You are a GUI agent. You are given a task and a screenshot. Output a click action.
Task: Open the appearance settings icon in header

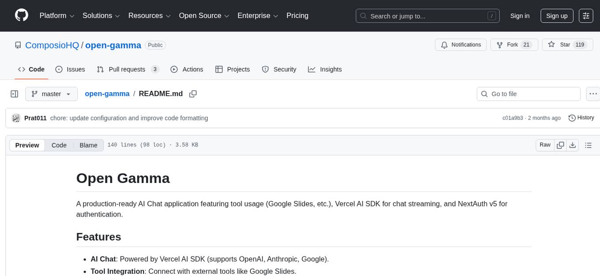[x=586, y=15]
